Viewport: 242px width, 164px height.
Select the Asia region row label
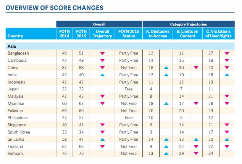(x=11, y=46)
